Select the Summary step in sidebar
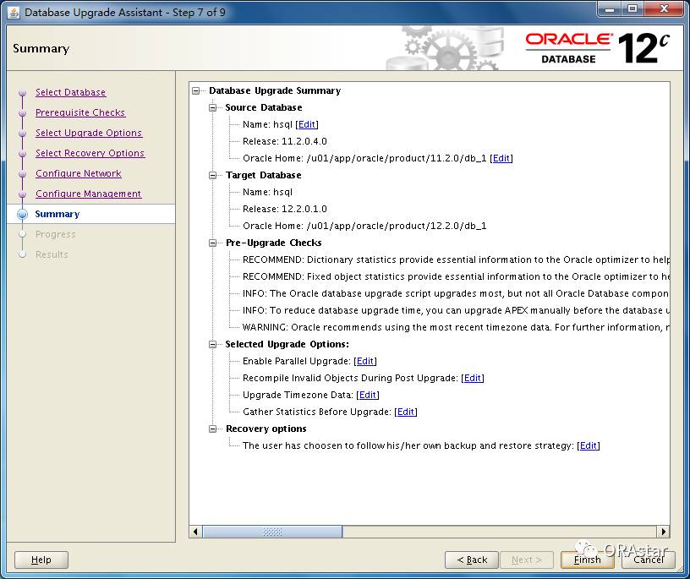Image resolution: width=690 pixels, height=579 pixels. [x=57, y=214]
